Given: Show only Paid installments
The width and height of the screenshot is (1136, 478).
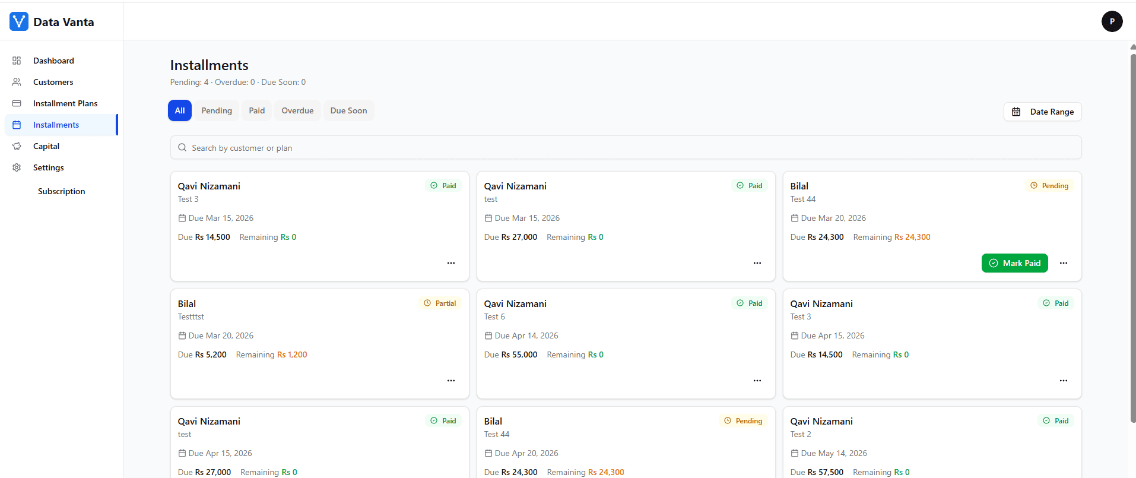Looking at the screenshot, I should click(x=256, y=110).
